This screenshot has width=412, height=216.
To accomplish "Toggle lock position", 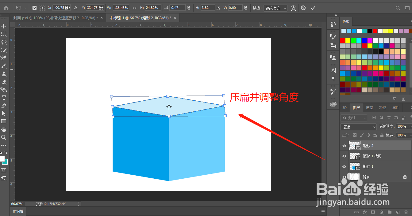I will tap(368, 135).
